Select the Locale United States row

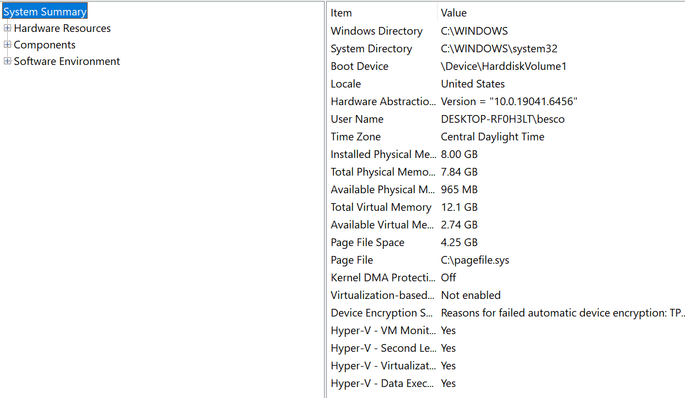(x=506, y=84)
